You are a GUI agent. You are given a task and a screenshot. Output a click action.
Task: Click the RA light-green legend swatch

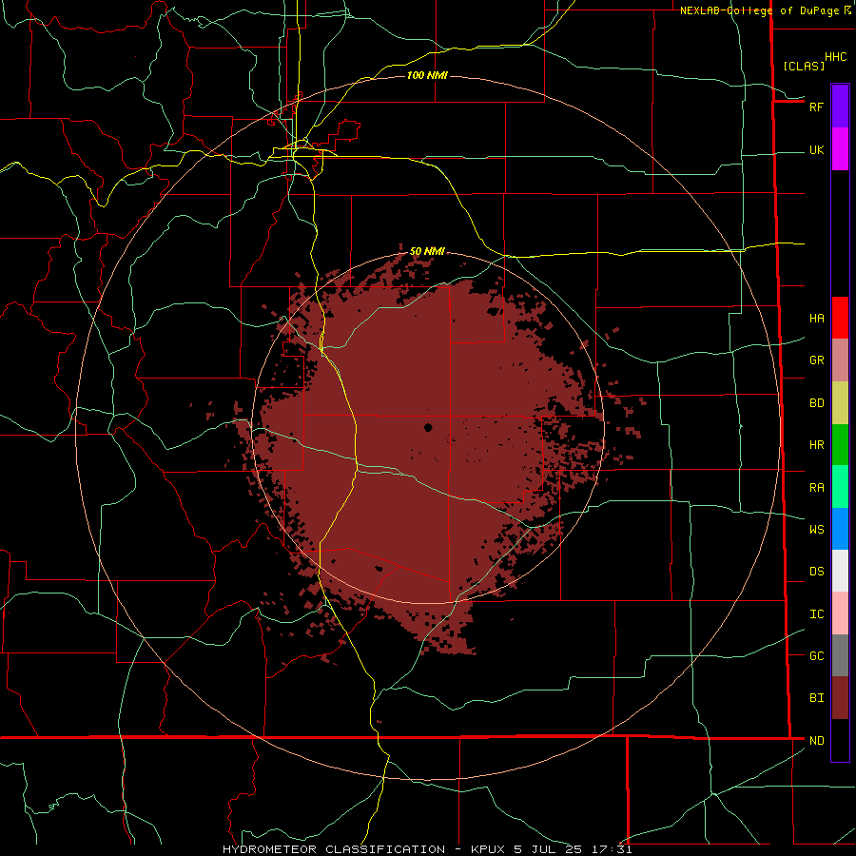coord(840,487)
